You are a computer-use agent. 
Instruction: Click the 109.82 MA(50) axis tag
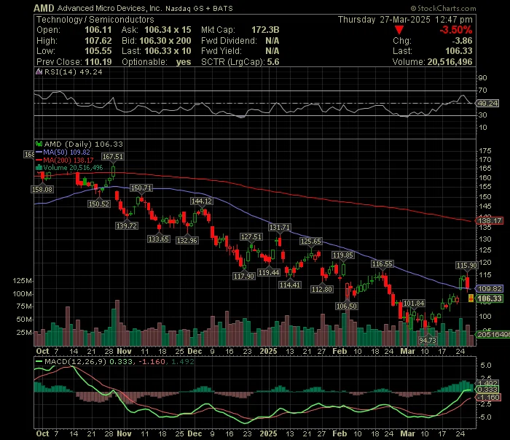[490, 288]
